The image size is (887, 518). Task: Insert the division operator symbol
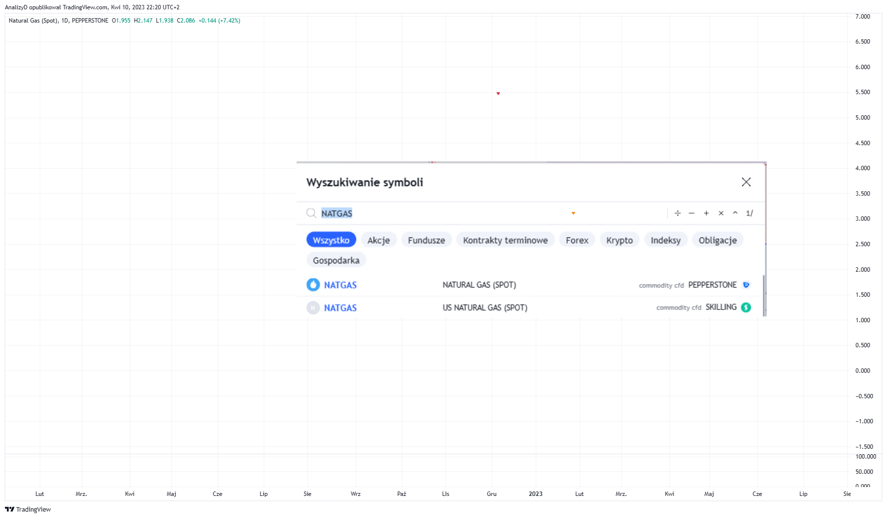(x=678, y=213)
